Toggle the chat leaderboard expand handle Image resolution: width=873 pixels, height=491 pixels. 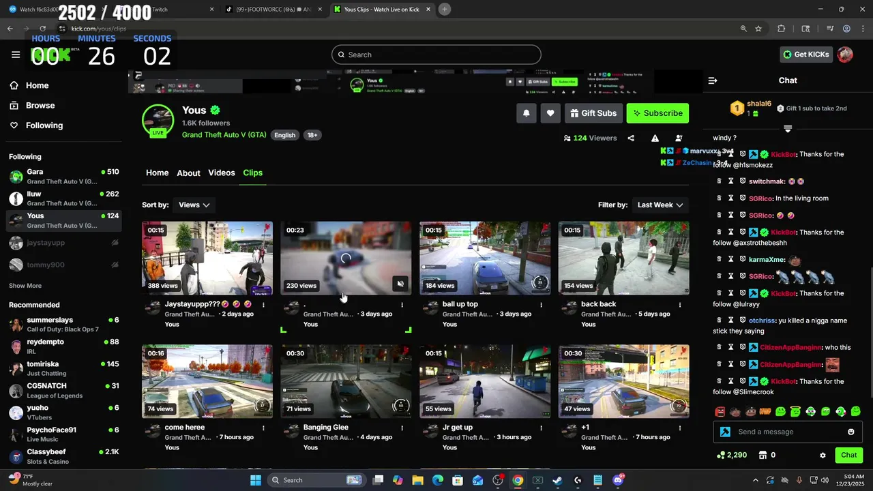point(788,129)
